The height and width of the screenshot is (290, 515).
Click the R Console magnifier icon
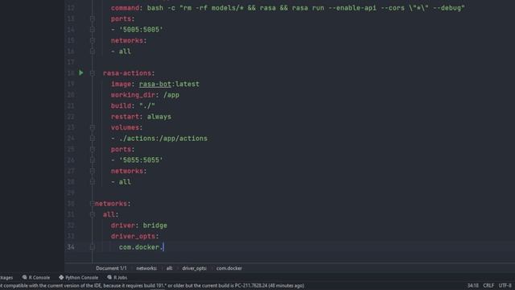click(x=24, y=277)
